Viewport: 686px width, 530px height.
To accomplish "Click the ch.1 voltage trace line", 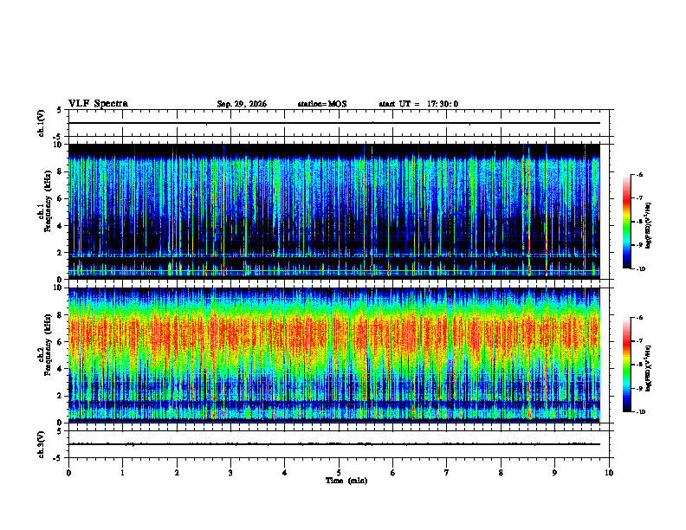I will [334, 123].
